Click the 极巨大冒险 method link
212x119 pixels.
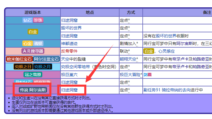[130, 75]
